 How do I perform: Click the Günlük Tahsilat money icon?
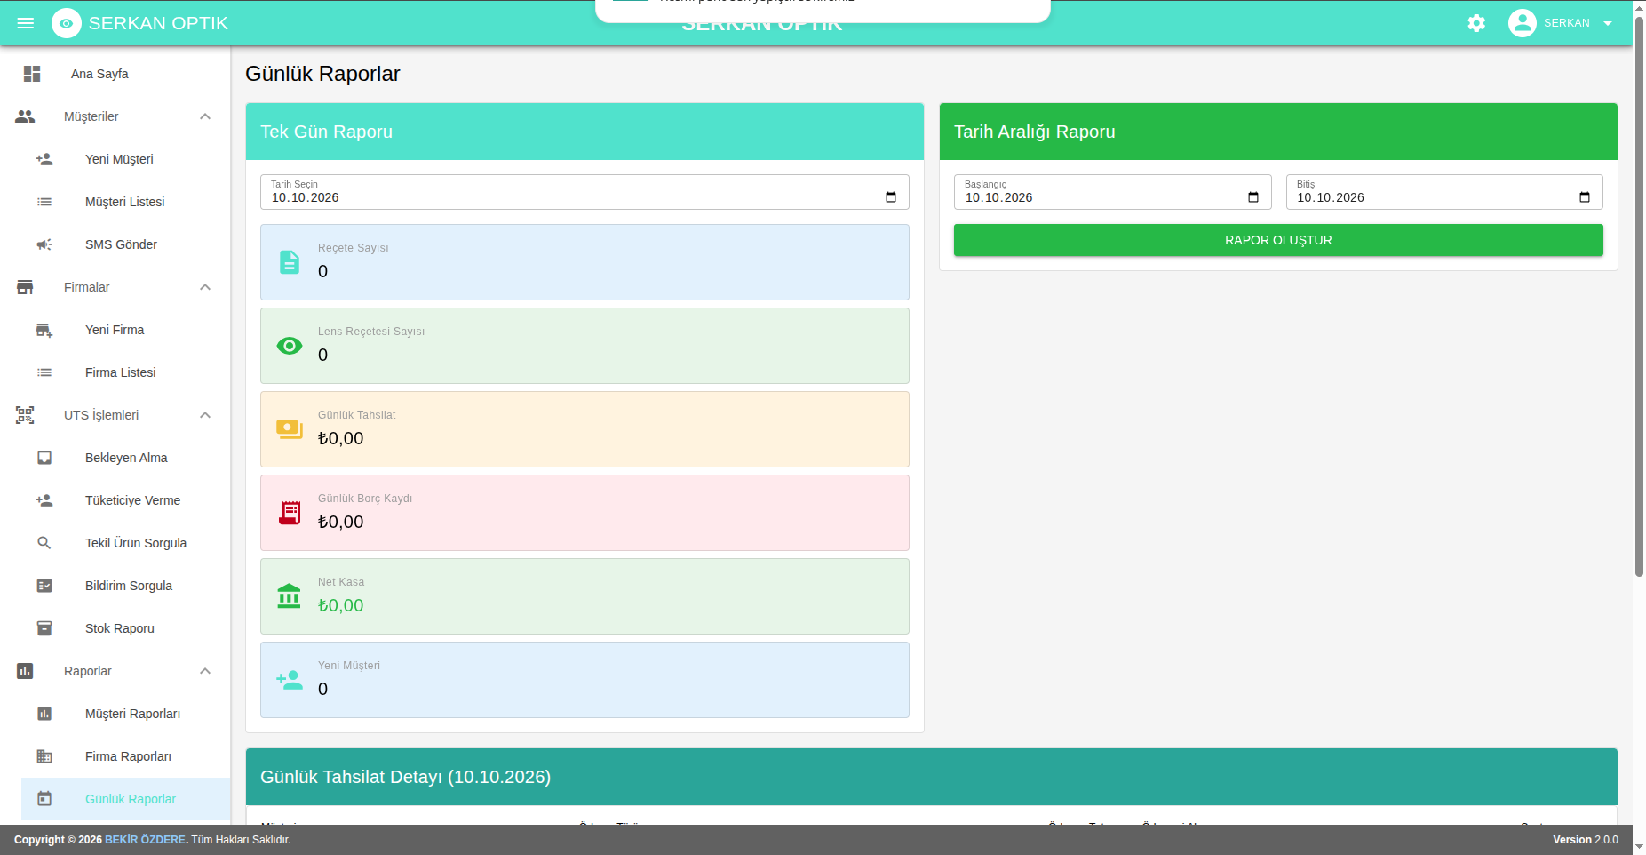tap(290, 429)
